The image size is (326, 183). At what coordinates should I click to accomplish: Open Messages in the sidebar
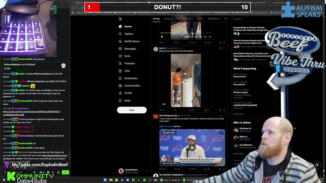[x=127, y=49]
